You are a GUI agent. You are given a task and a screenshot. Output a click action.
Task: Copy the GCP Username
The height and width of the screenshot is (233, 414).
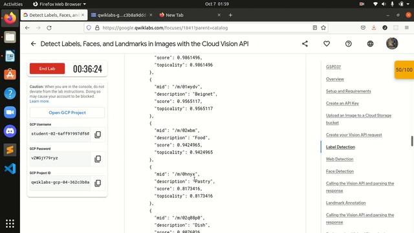pyautogui.click(x=98, y=135)
